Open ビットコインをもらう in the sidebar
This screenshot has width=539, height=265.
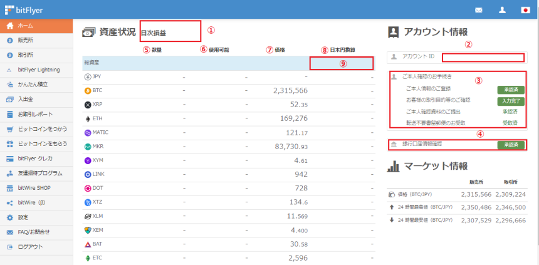pos(36,143)
